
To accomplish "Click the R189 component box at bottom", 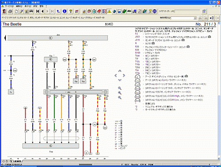I will click(x=51, y=146).
